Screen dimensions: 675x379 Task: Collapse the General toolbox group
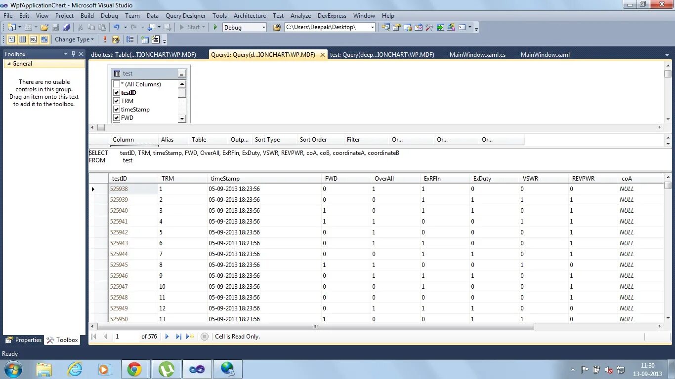click(9, 64)
